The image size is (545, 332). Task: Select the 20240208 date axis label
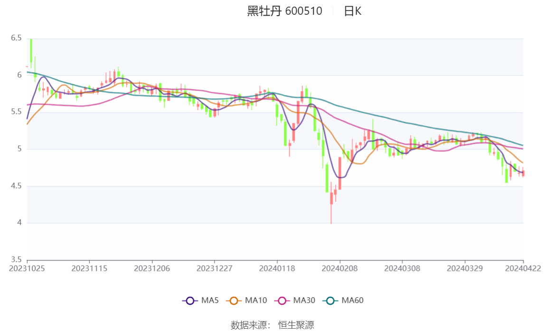pos(340,268)
